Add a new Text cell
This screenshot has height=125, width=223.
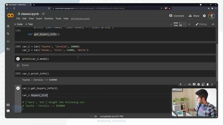tap(29, 24)
